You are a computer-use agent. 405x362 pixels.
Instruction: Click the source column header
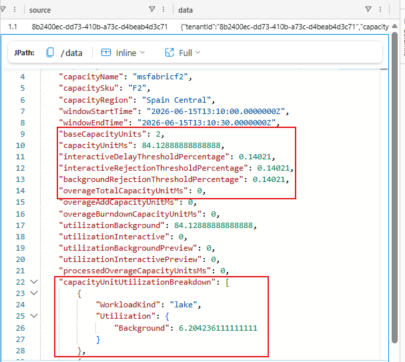coord(40,10)
